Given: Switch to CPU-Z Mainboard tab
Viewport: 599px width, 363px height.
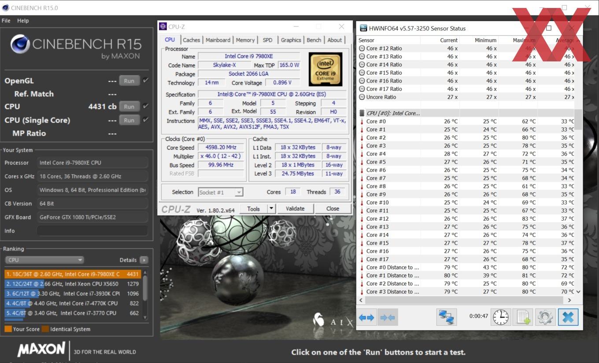Looking at the screenshot, I should tap(218, 40).
